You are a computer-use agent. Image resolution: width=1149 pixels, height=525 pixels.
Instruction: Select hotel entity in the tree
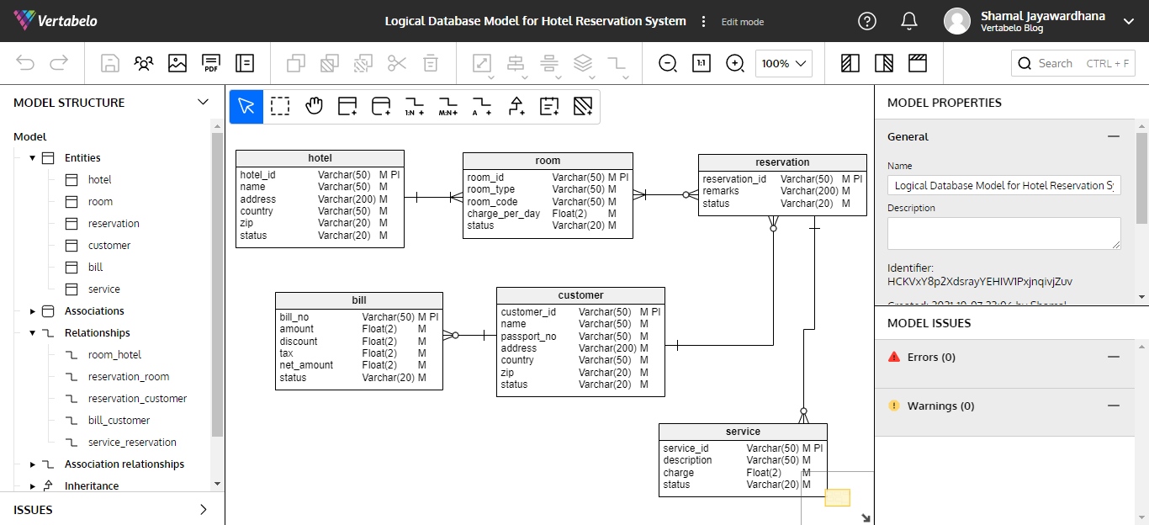click(x=99, y=180)
